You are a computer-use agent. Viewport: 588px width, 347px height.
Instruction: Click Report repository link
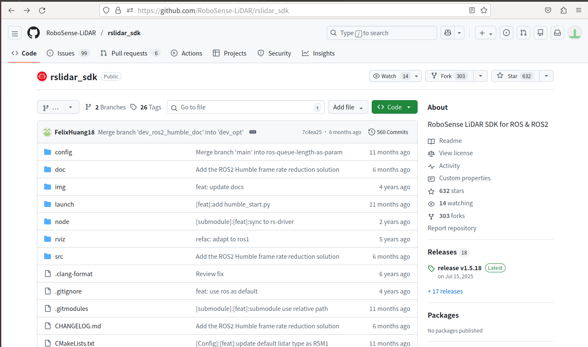point(452,228)
